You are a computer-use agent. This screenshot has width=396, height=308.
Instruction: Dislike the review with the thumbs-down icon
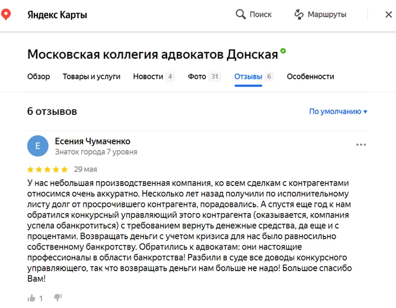coord(58,298)
